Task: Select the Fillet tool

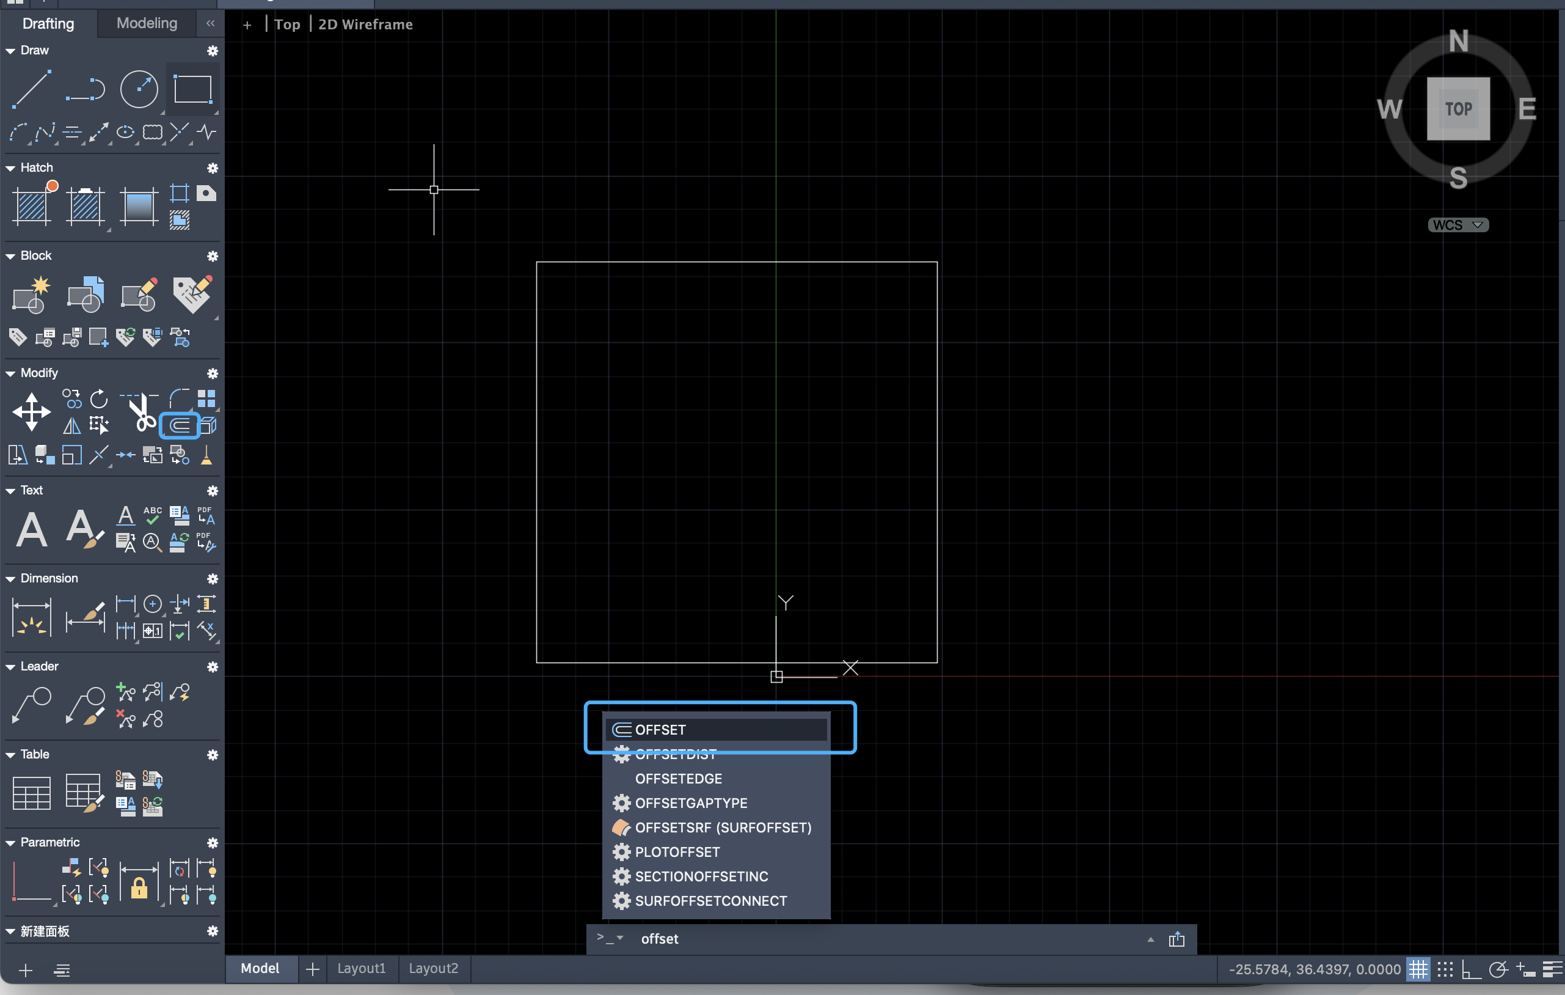Action: tap(180, 398)
